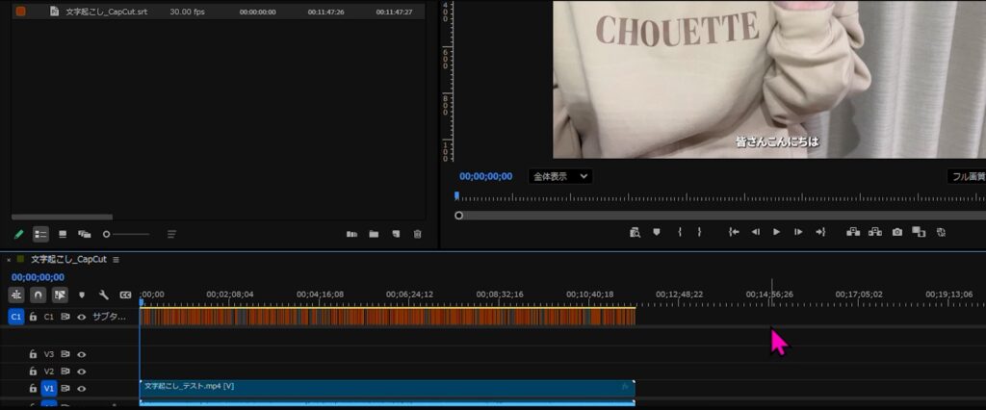Play the program monitor preview
986x410 pixels.
776,232
